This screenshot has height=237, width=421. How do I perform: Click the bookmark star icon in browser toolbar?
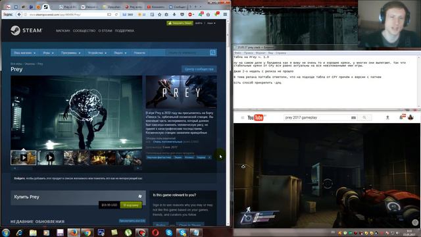(159, 14)
